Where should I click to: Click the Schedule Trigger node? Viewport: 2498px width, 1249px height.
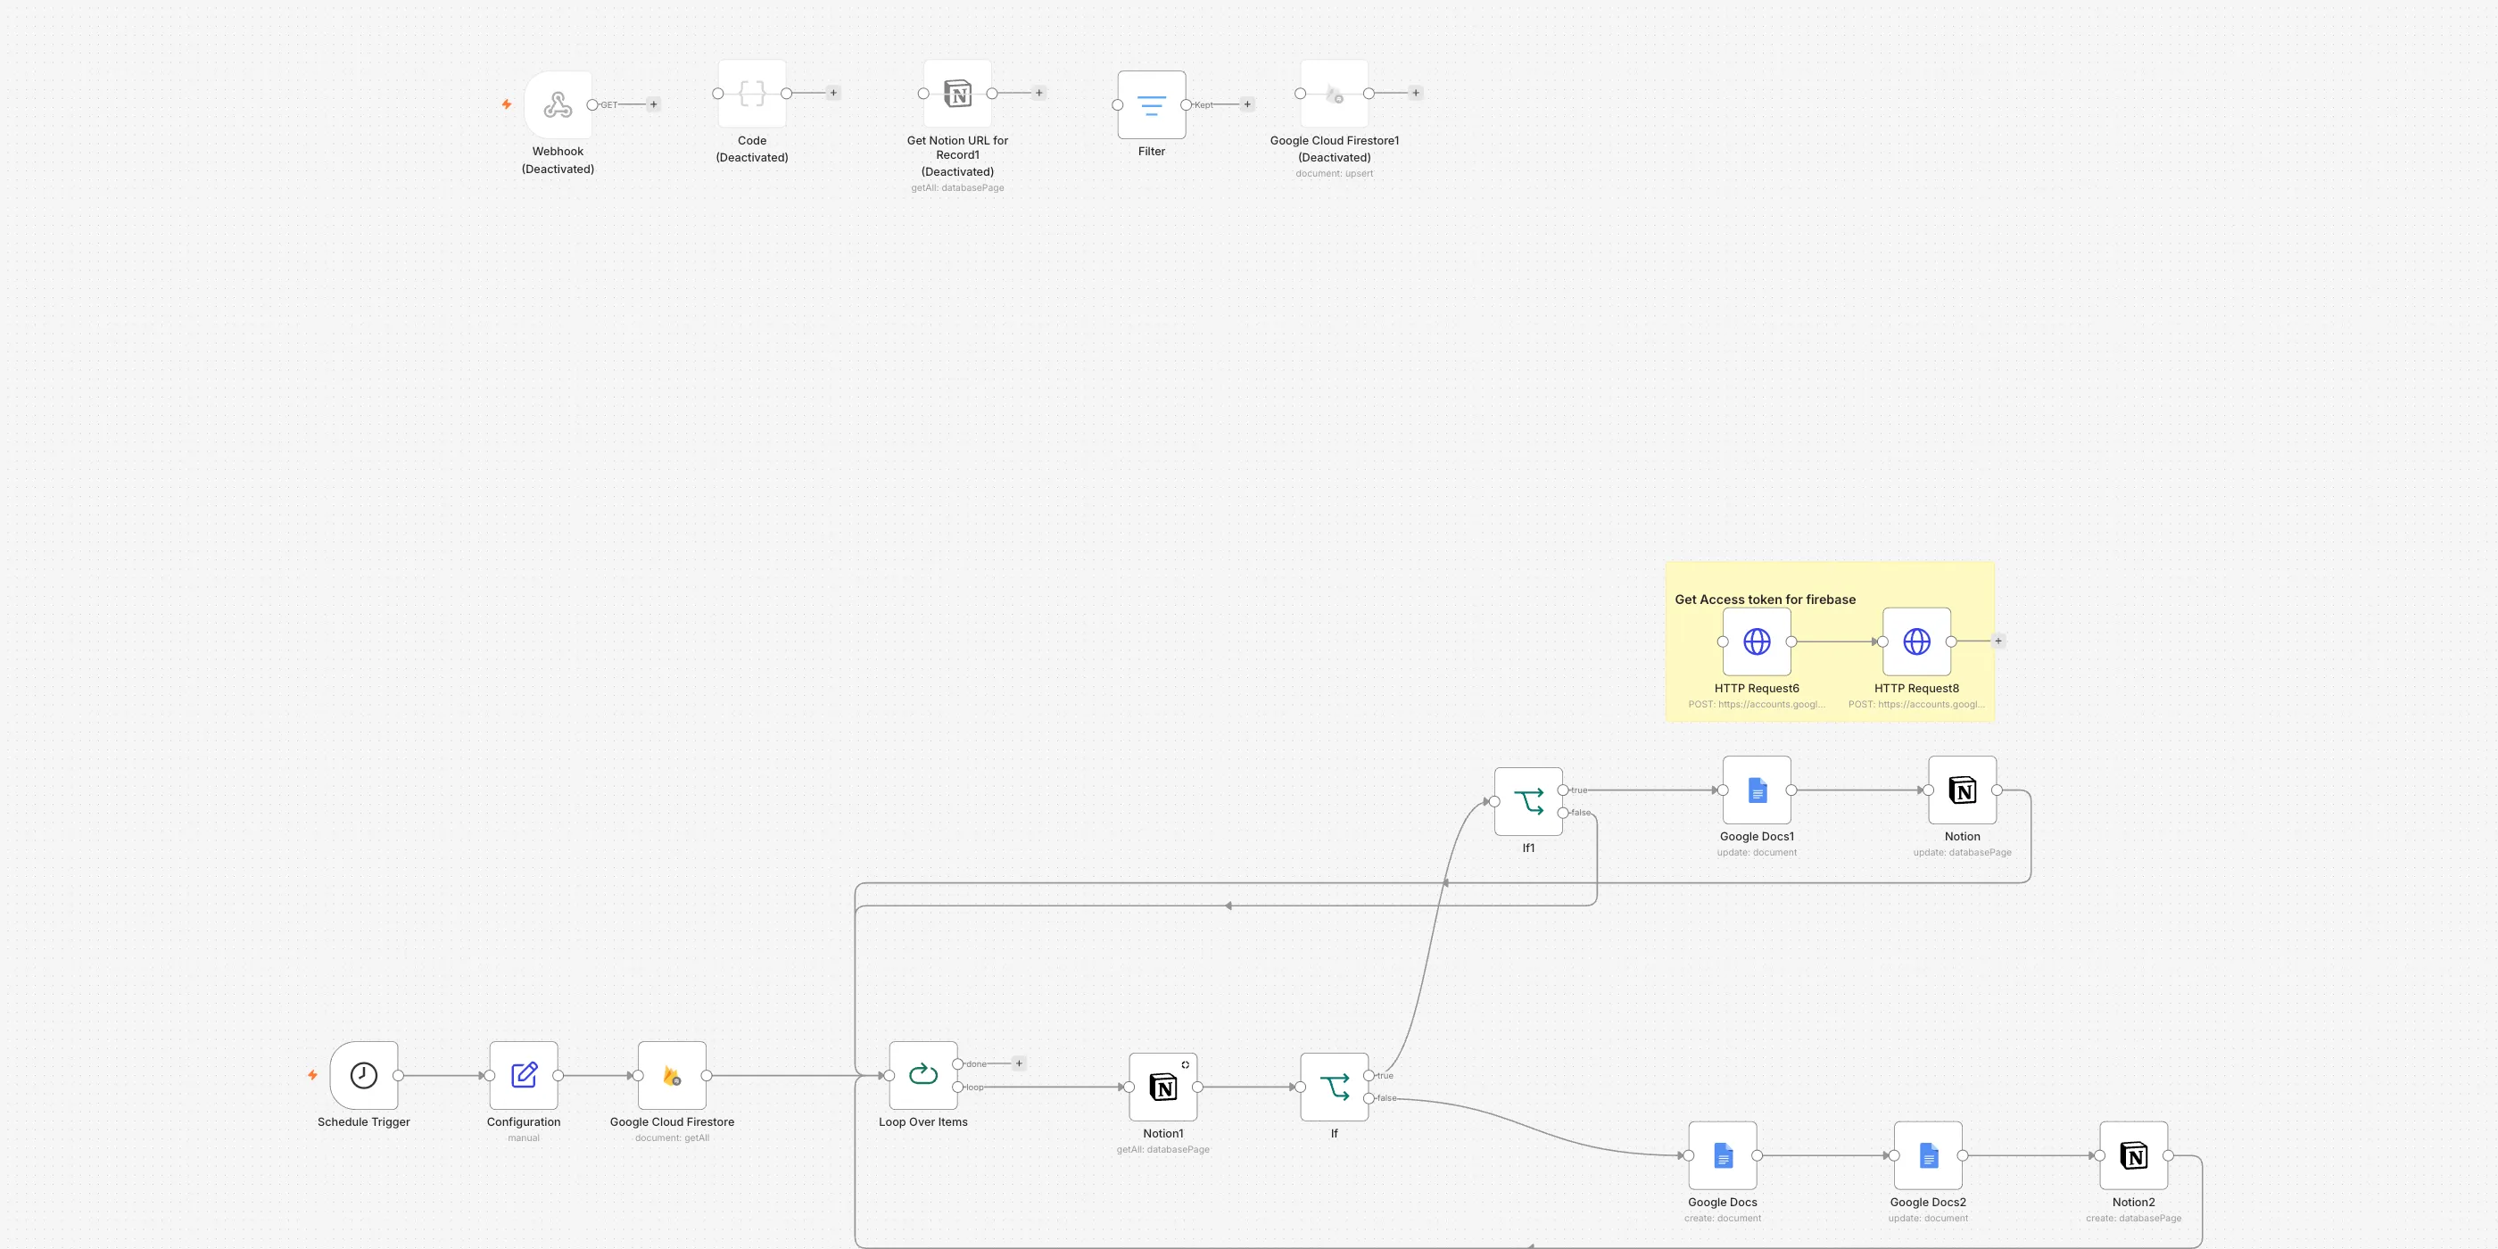tap(364, 1075)
